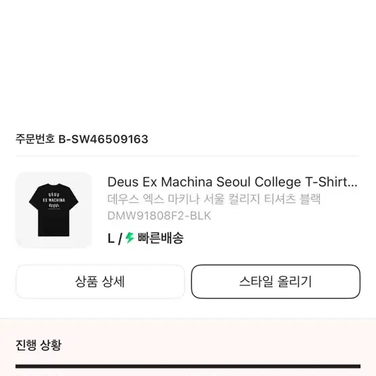
Task: Click the DEUS EX MACHINA print on shirt image
Action: [x=54, y=200]
